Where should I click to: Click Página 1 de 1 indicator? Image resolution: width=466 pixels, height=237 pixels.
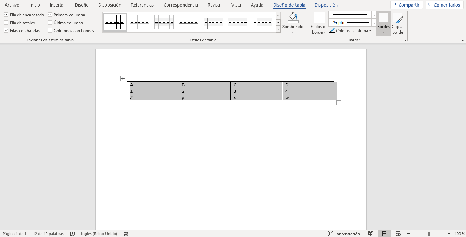[14, 234]
